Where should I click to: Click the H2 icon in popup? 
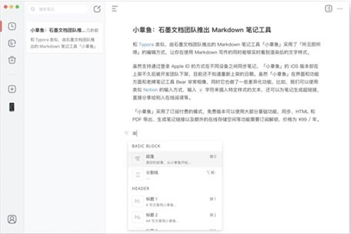(x=138, y=217)
